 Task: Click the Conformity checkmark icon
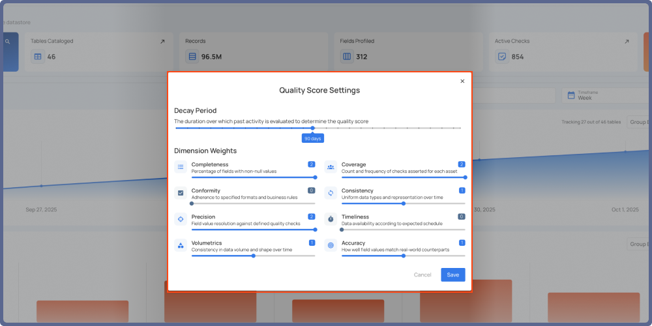pyautogui.click(x=181, y=193)
